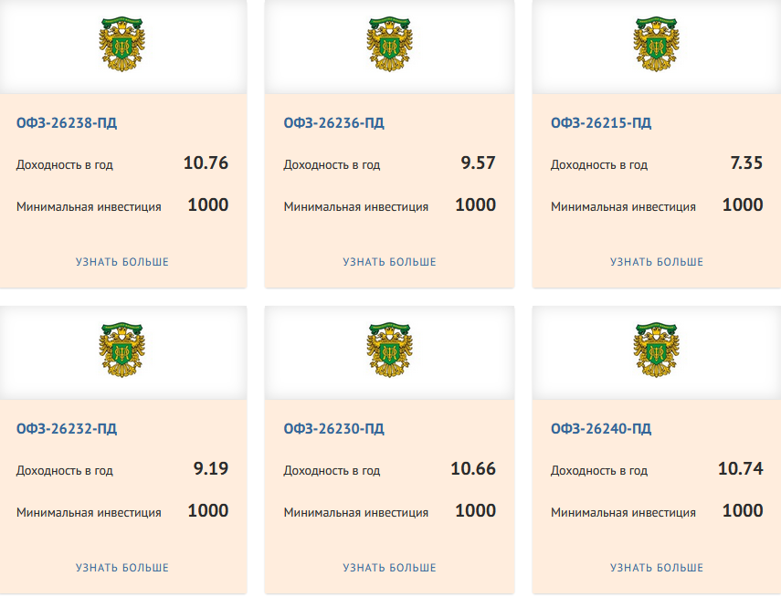This screenshot has height=597, width=781.
Task: Click the 7.35 annual yield value
Action: 746,163
